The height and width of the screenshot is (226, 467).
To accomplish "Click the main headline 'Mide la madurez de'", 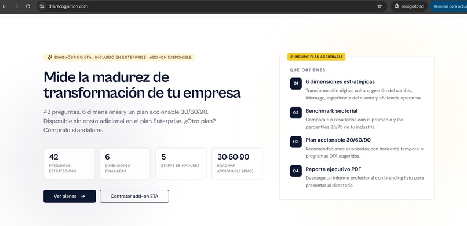I will click(x=107, y=77).
